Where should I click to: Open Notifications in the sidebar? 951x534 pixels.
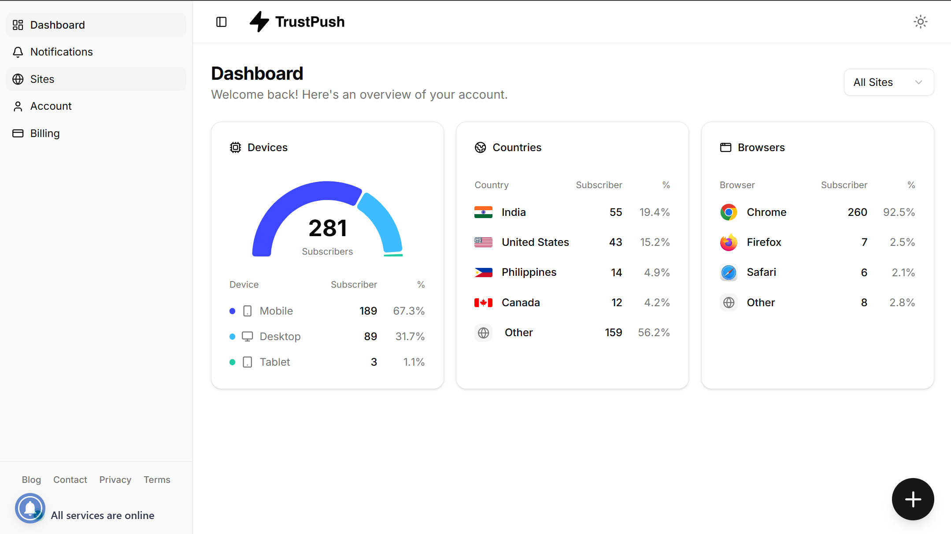[61, 52]
